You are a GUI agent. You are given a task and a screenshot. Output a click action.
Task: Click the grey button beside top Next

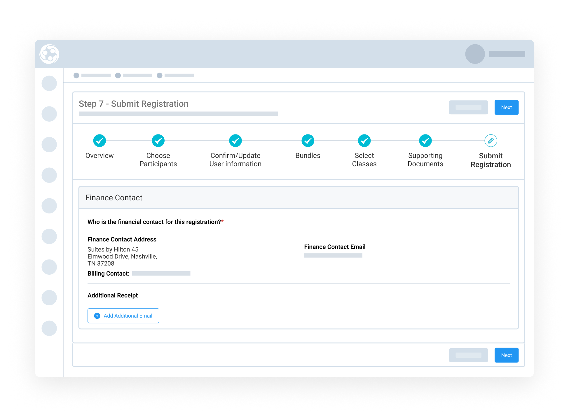(x=468, y=107)
